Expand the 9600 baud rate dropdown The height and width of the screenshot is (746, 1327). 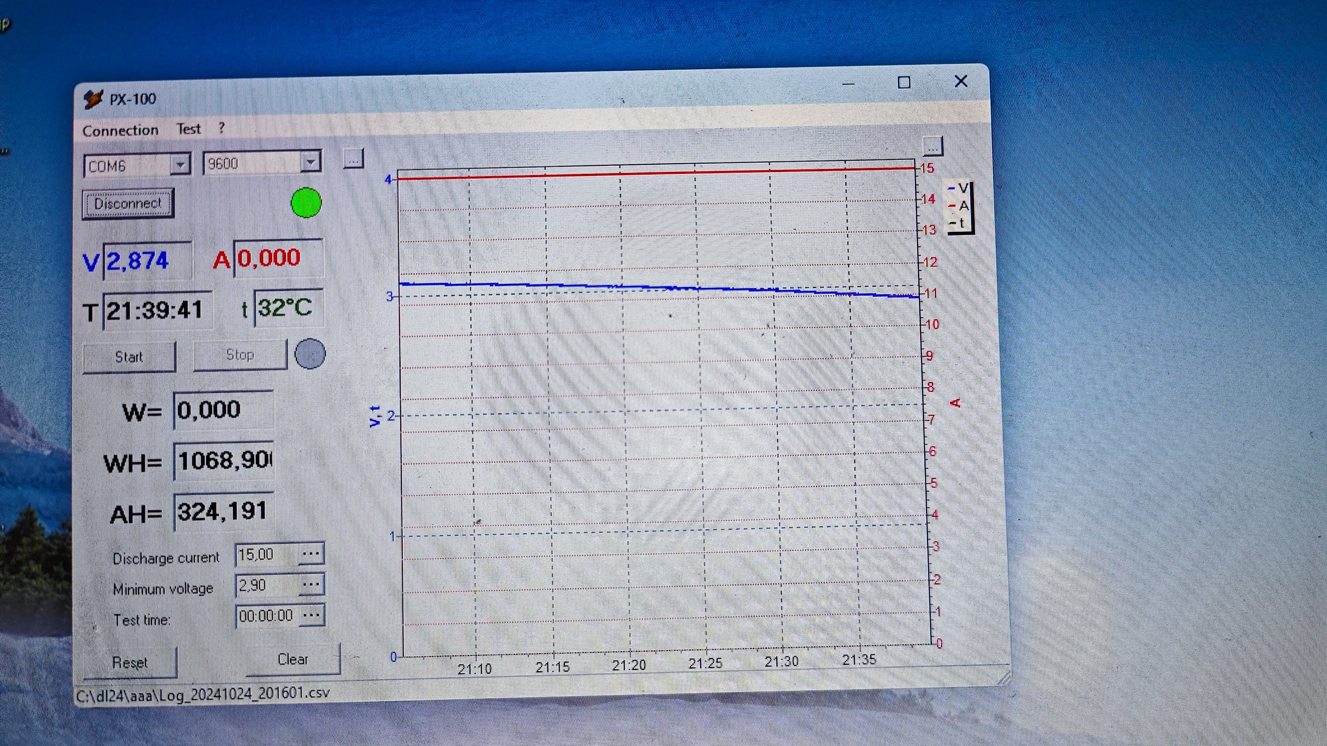tap(311, 163)
